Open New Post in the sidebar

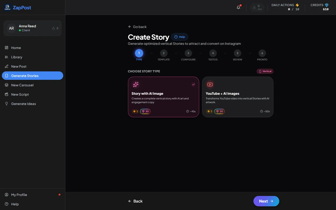(x=33, y=66)
